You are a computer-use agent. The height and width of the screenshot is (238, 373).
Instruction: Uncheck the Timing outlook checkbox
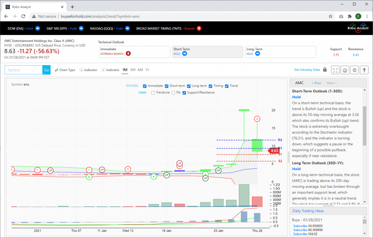pos(210,86)
